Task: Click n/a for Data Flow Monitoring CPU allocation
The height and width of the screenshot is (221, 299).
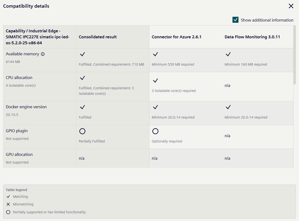Action: point(228,86)
